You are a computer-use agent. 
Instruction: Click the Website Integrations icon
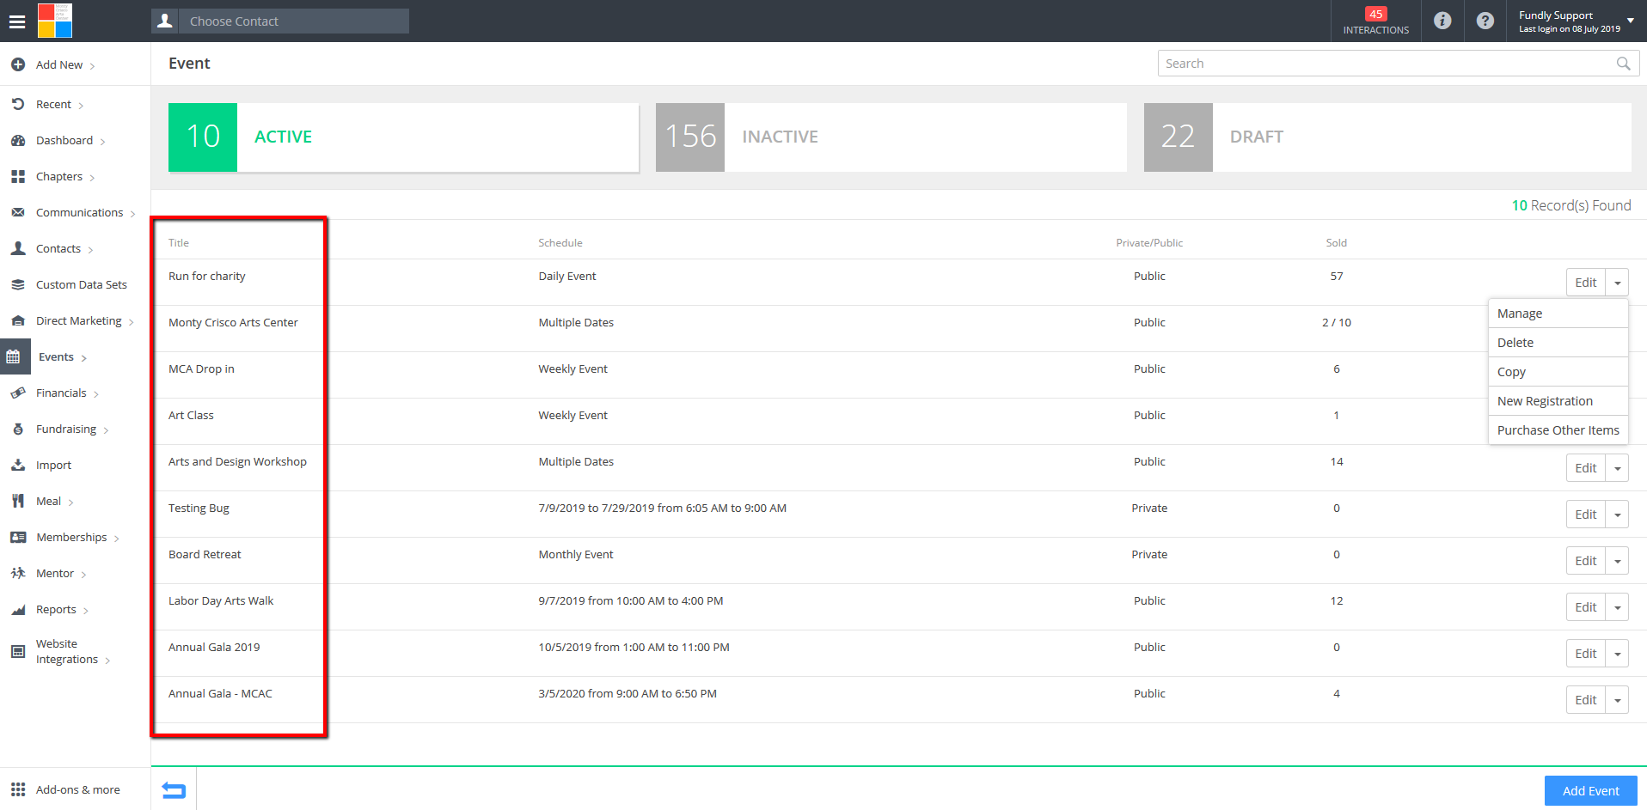(x=18, y=651)
